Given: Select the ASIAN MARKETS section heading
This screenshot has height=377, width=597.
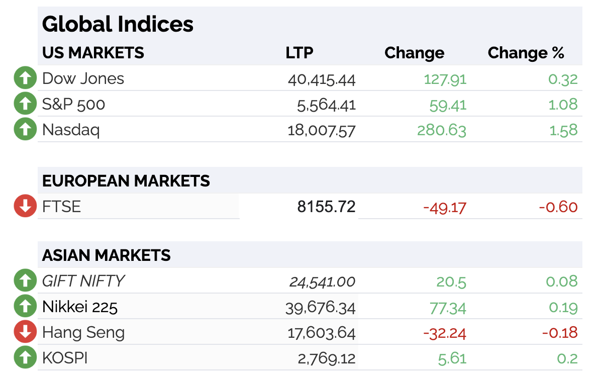Looking at the screenshot, I should pos(106,255).
